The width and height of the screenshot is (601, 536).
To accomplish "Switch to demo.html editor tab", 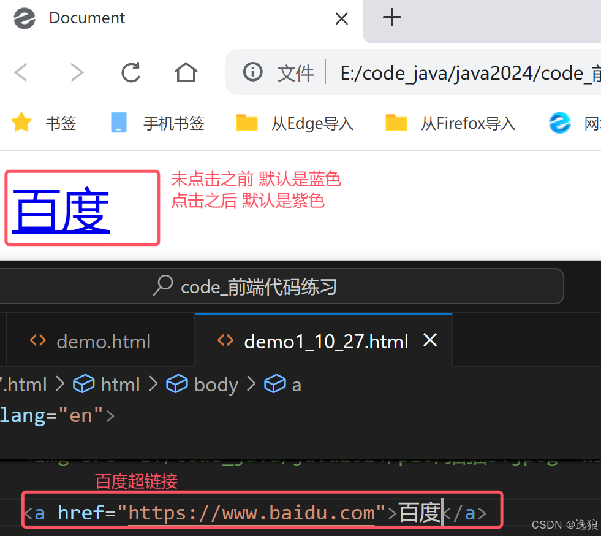I will [x=100, y=341].
